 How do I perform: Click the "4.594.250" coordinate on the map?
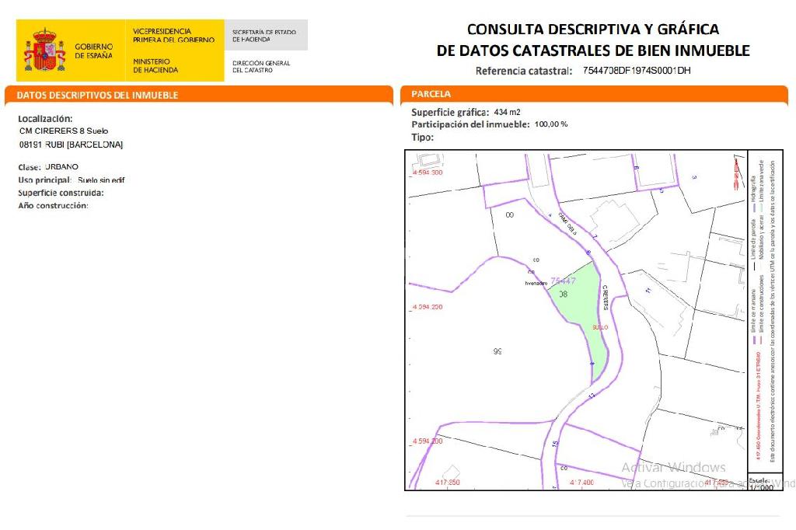coord(428,307)
